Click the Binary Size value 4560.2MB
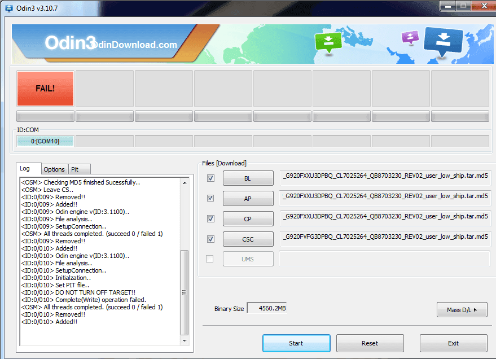496x359 pixels. coord(267,308)
